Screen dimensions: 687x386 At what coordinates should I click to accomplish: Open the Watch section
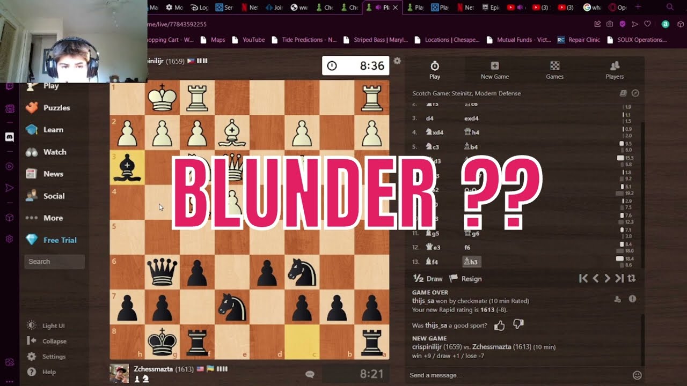46,152
